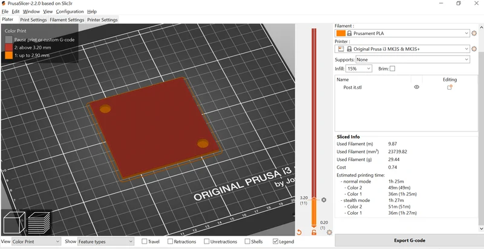Open the Infill 15% dropdown

359,69
